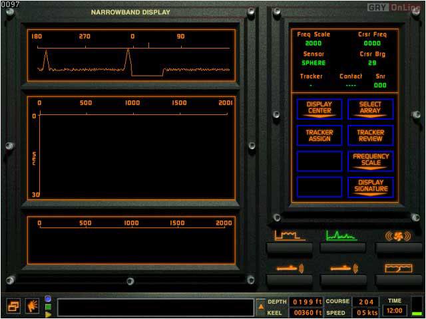Screen dimensions: 426x319
Task: Open the FREQUENCY SCALE dropdown button
Action: click(x=370, y=161)
